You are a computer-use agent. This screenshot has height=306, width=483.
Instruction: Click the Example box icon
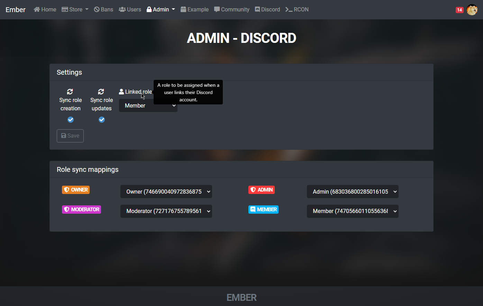click(x=183, y=9)
